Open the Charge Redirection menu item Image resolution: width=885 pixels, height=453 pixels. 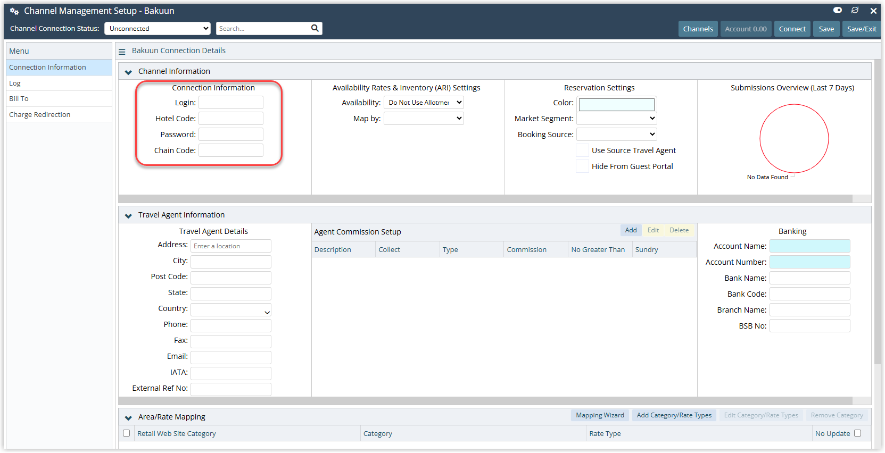59,115
